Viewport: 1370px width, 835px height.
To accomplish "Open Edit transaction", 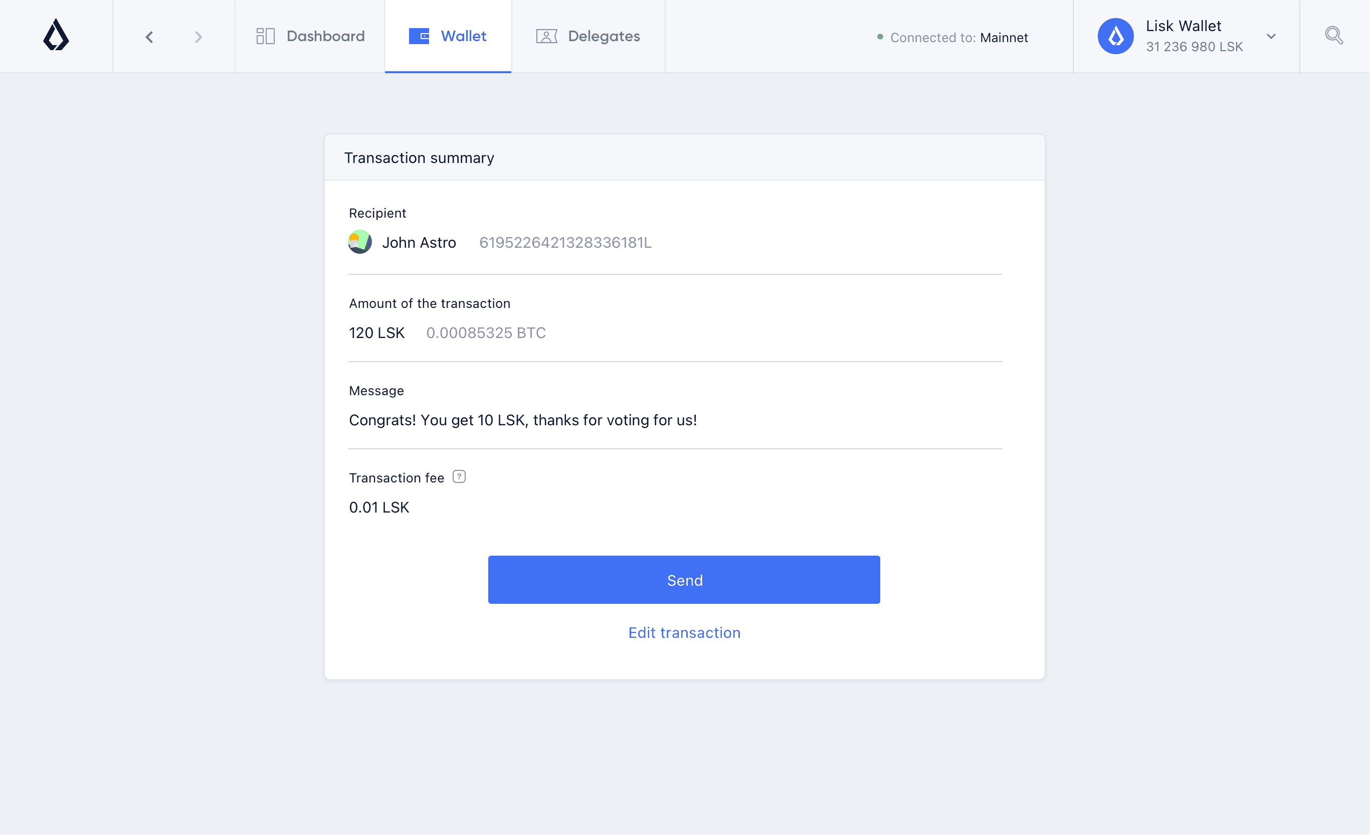I will tap(684, 632).
